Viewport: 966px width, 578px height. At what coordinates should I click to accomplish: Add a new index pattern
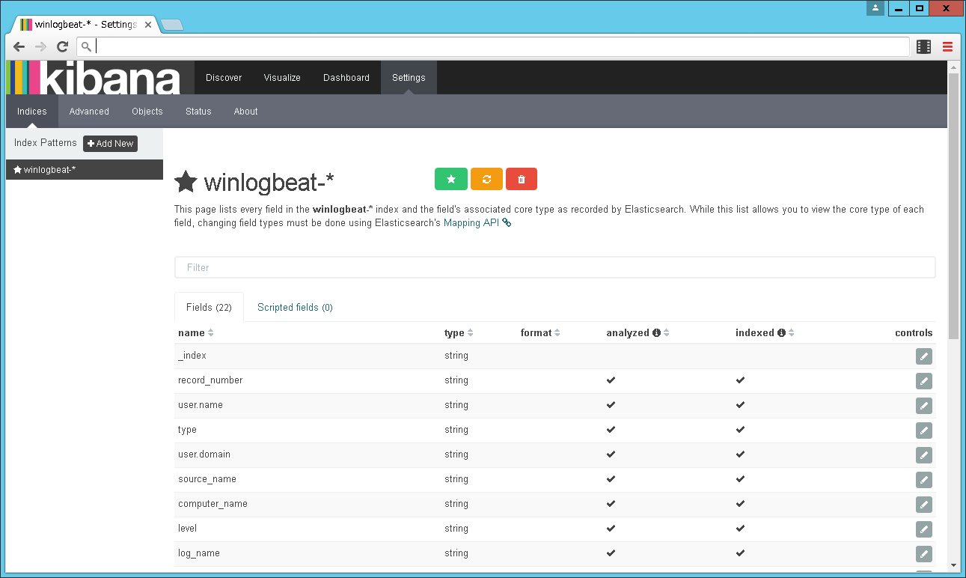tap(110, 143)
